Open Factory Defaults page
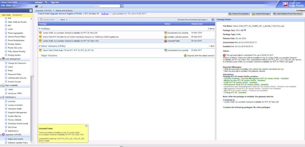Image resolution: width=305 pixels, height=147 pixels. tap(15, 120)
